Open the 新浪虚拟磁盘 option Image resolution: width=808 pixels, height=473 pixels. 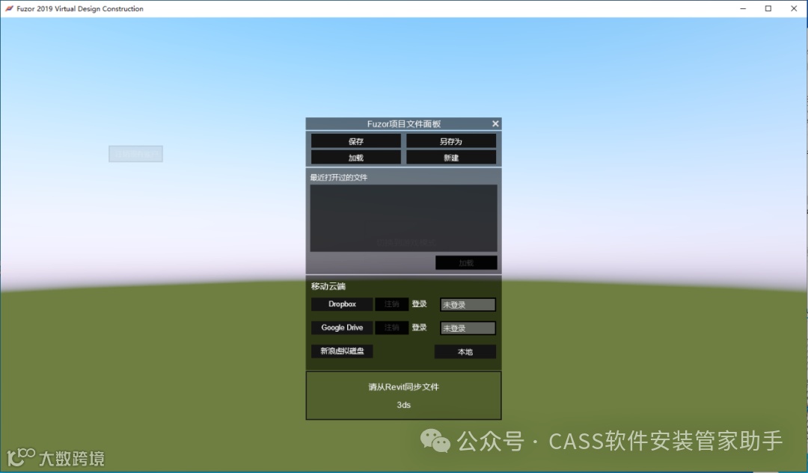[342, 351]
